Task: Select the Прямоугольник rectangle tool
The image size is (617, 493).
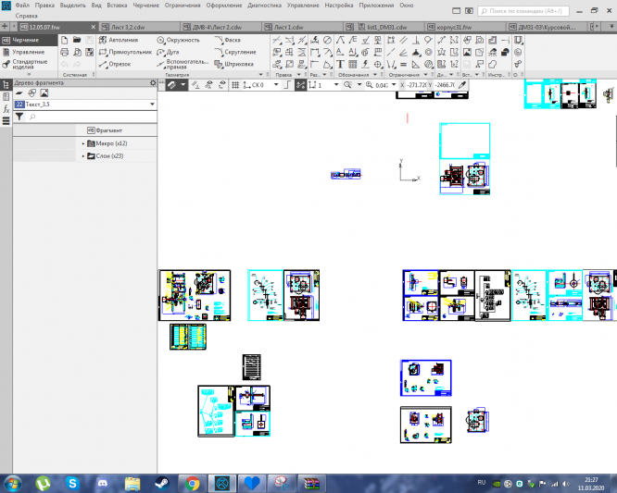Action: coord(125,52)
